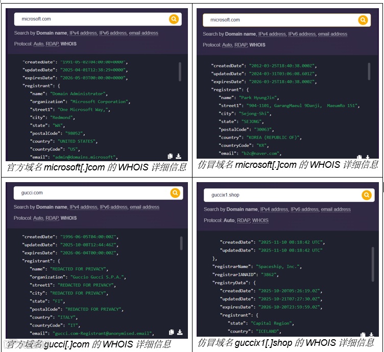Click the search icon beside microsoft.com query
This screenshot has width=384, height=352.
pyautogui.click(x=174, y=19)
